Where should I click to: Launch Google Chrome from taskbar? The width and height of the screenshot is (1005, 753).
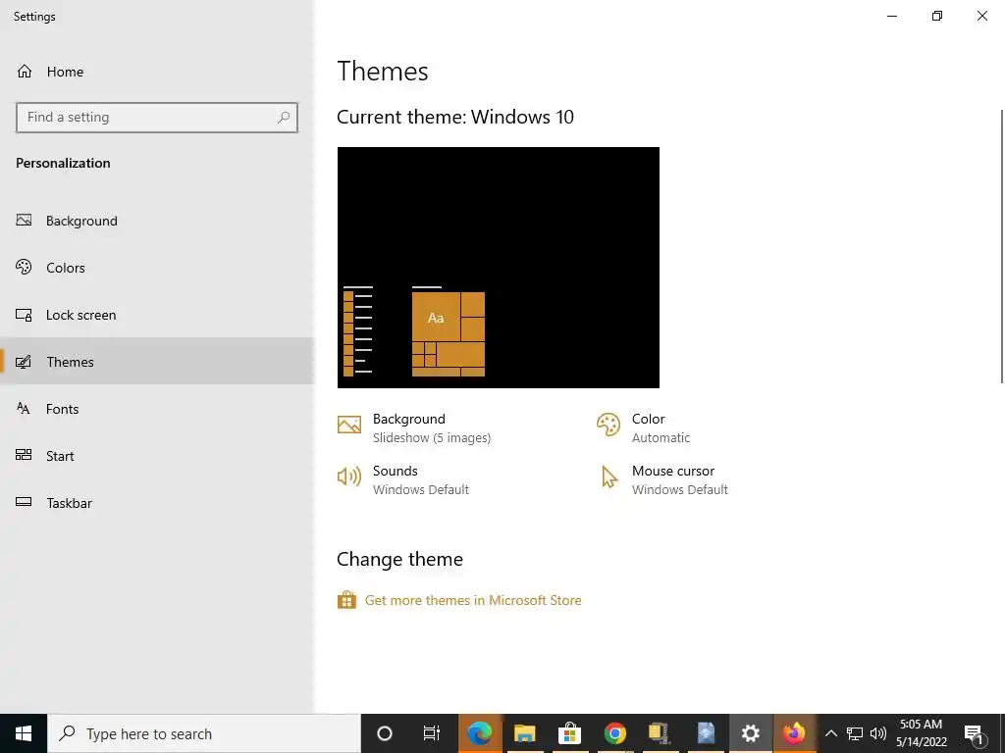(x=614, y=733)
